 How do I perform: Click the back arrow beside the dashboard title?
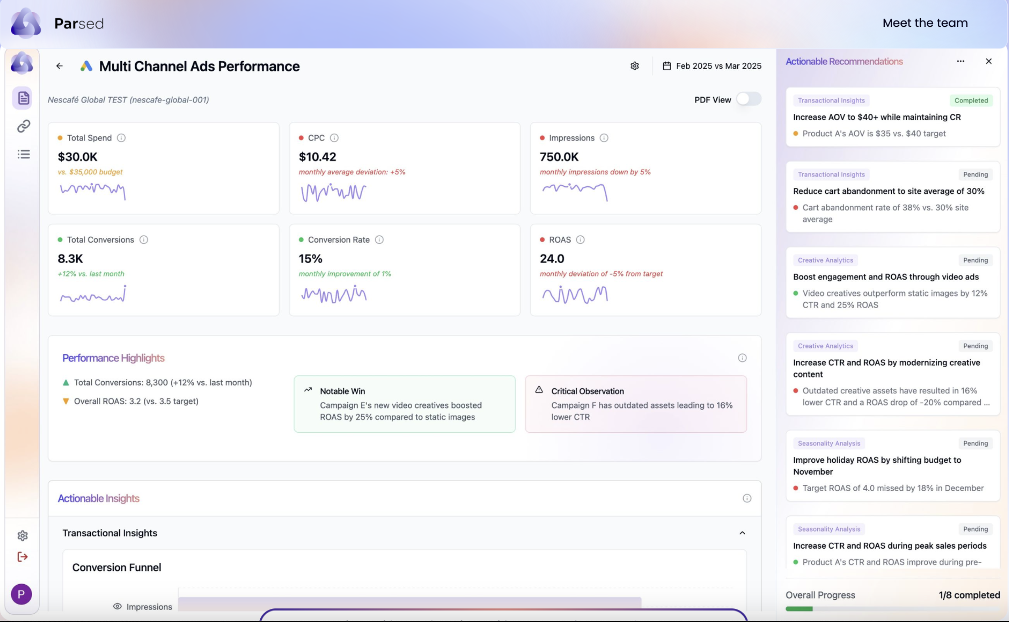coord(59,66)
